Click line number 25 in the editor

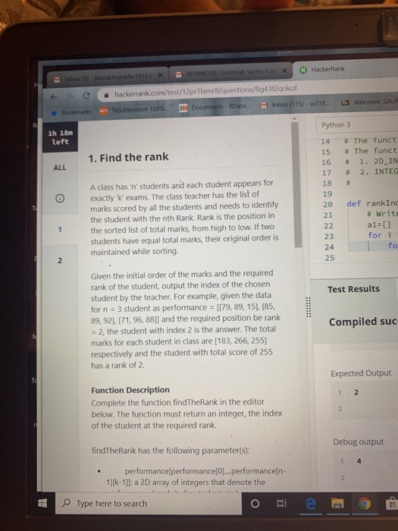[x=329, y=258]
